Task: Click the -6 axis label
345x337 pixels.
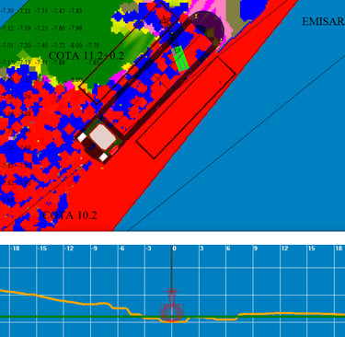Action: 121,248
